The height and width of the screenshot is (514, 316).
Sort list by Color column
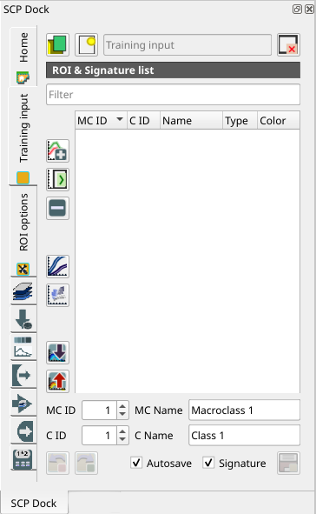[278, 120]
